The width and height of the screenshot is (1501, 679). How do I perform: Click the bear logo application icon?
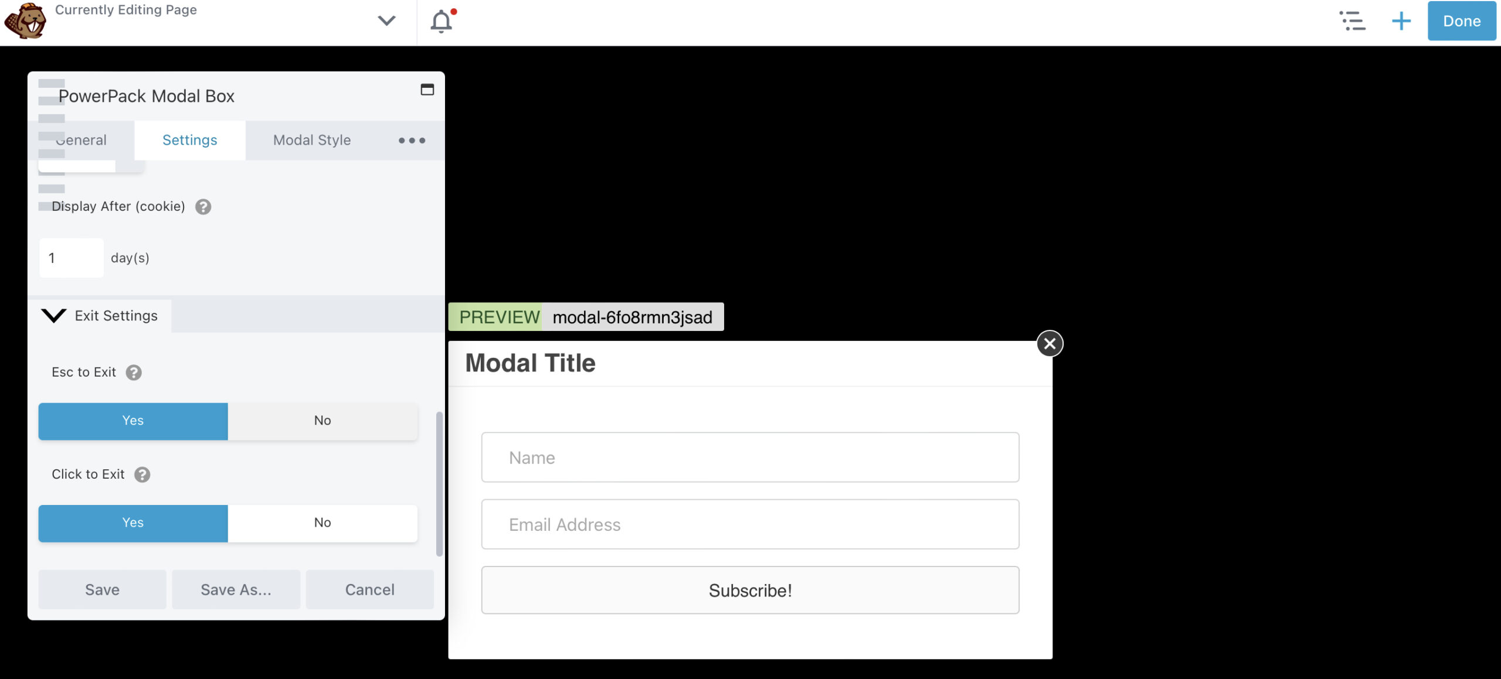[x=28, y=20]
